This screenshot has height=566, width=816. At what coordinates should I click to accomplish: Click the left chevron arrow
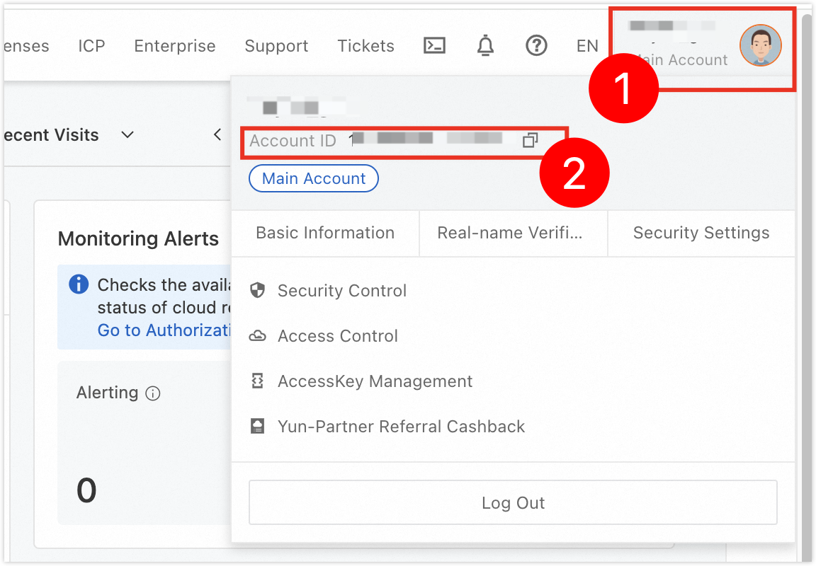click(x=217, y=134)
